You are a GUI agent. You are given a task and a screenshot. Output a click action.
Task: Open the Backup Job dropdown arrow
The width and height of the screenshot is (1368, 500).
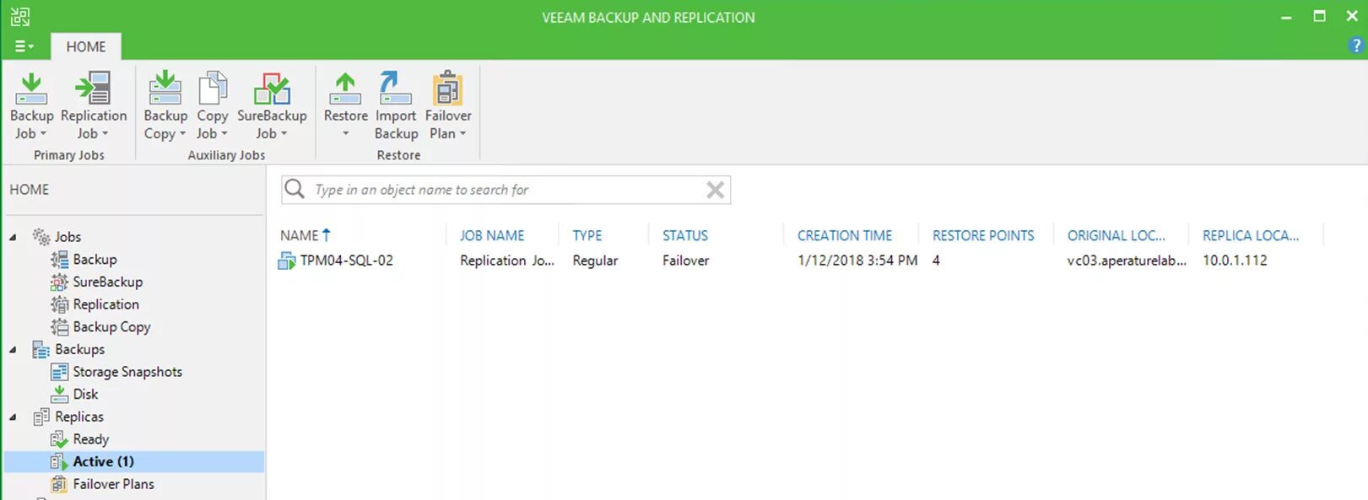click(x=43, y=134)
